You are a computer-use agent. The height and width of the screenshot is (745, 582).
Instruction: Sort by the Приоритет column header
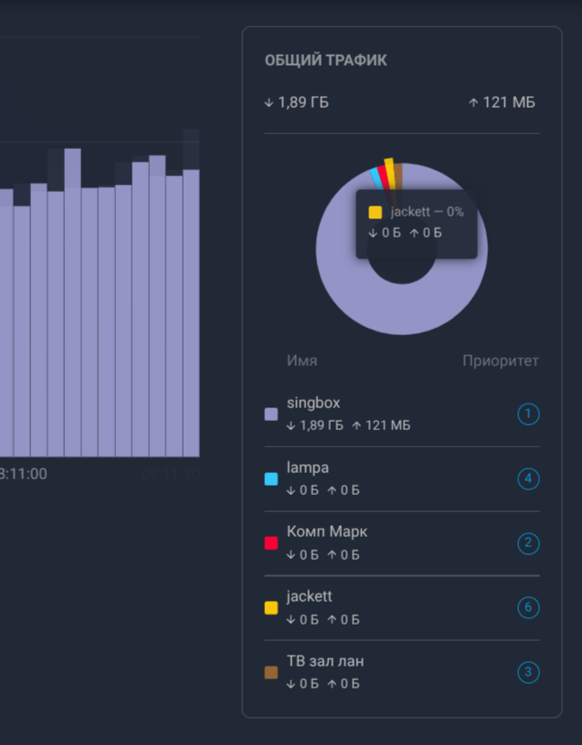[x=500, y=361]
